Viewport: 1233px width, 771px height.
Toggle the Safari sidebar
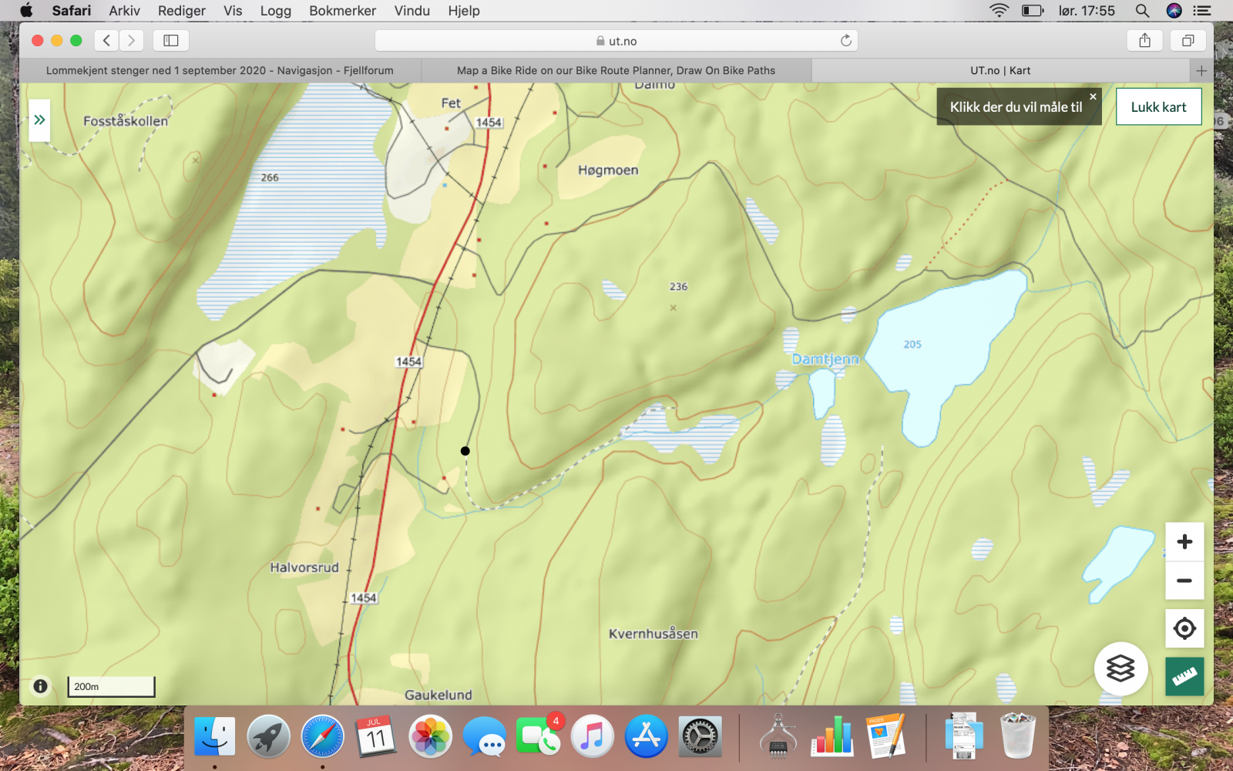coord(171,41)
